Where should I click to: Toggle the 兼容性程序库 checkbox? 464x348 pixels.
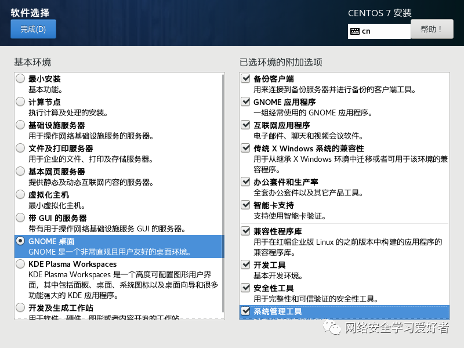click(x=245, y=231)
